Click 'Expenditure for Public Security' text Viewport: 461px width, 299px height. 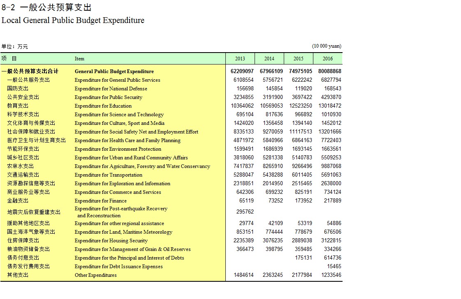109,97
